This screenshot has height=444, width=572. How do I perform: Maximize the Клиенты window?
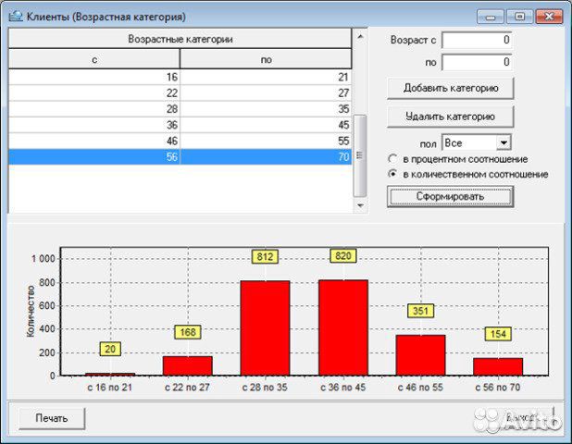pos(520,17)
